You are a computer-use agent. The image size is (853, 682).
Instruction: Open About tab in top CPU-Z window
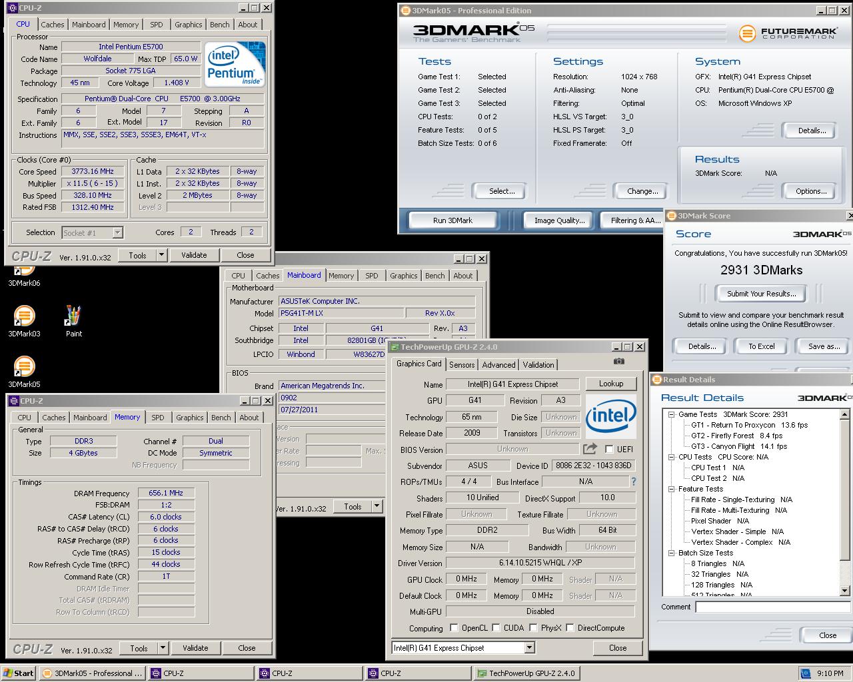[248, 25]
